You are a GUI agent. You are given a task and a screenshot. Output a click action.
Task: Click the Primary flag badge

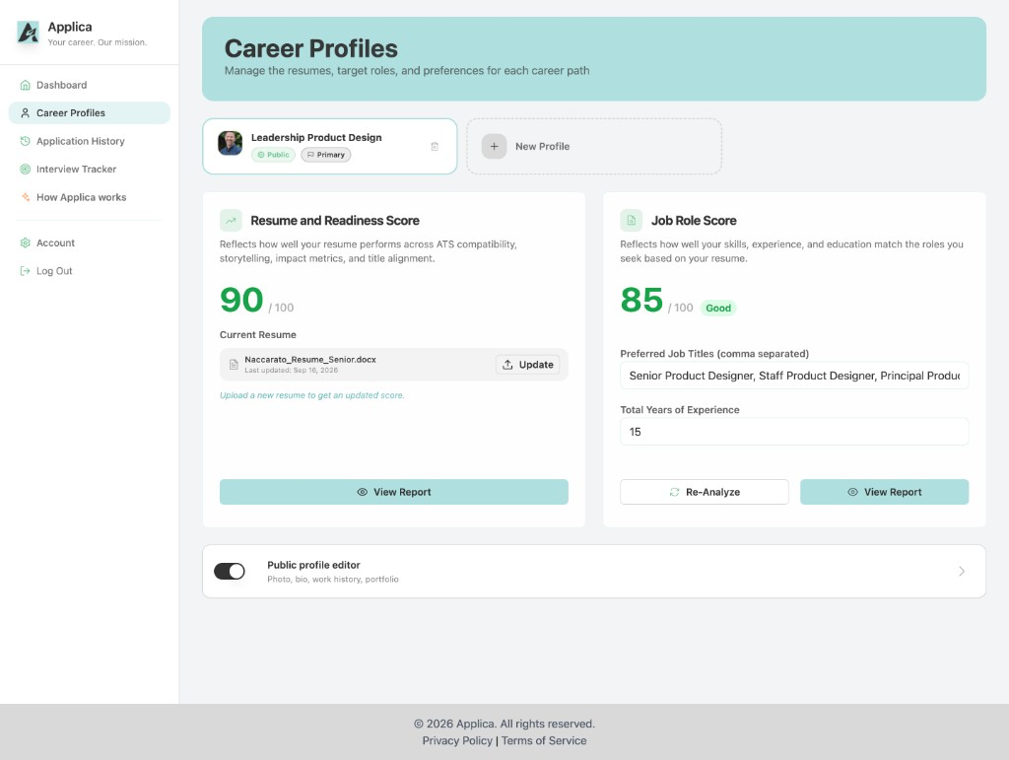325,155
